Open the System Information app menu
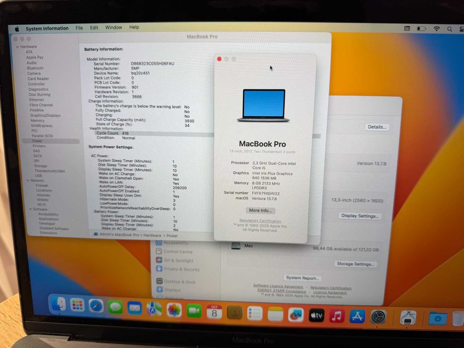Image resolution: width=464 pixels, height=348 pixels. (x=47, y=28)
